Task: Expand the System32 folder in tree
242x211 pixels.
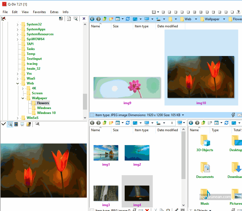Action: pos(17,24)
